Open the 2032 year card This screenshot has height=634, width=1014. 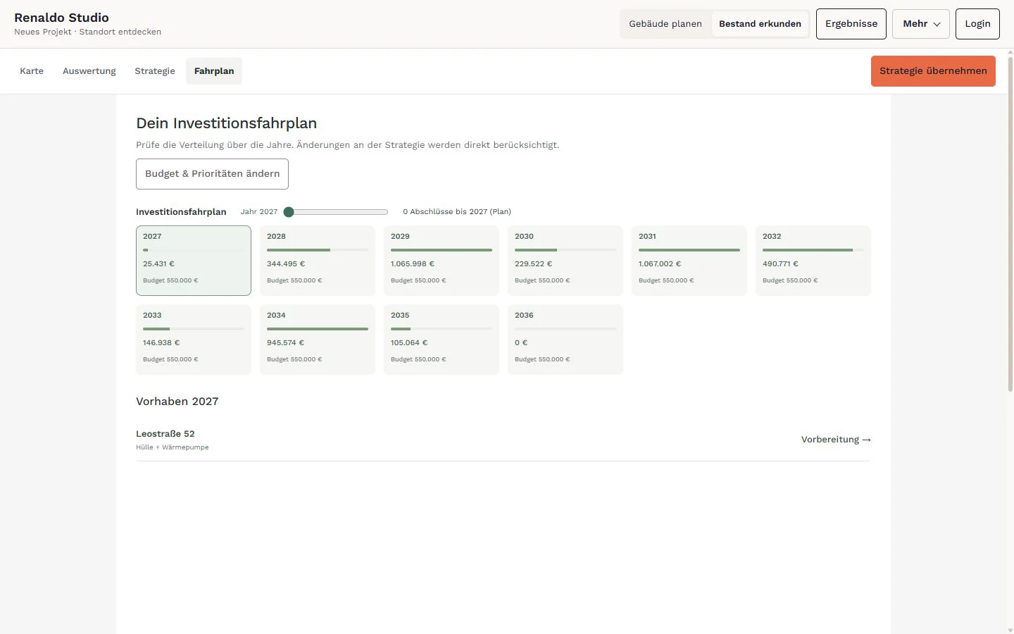pos(813,261)
